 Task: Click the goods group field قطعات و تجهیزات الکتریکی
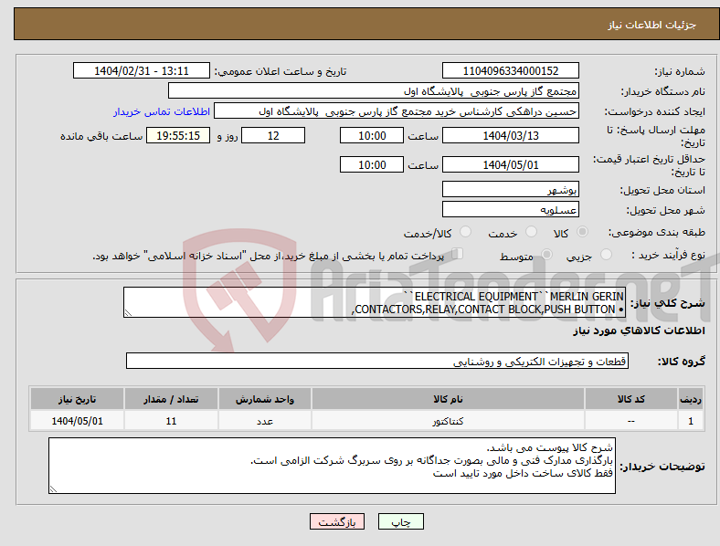pos(377,361)
